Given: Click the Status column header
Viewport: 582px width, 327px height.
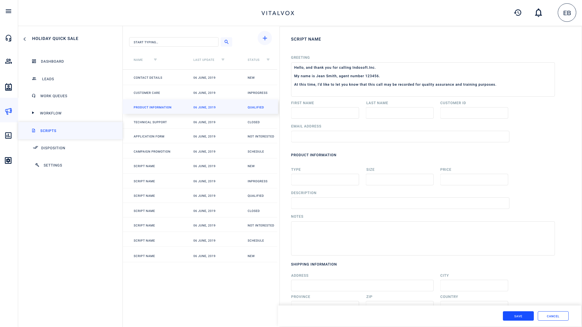Looking at the screenshot, I should pyautogui.click(x=253, y=60).
